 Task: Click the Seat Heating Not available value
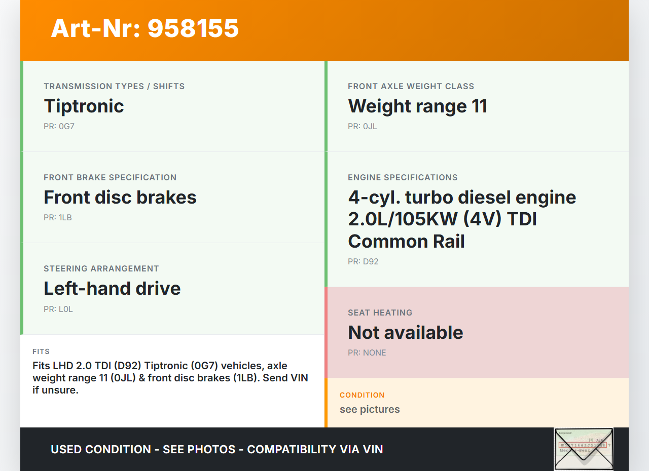click(x=405, y=333)
